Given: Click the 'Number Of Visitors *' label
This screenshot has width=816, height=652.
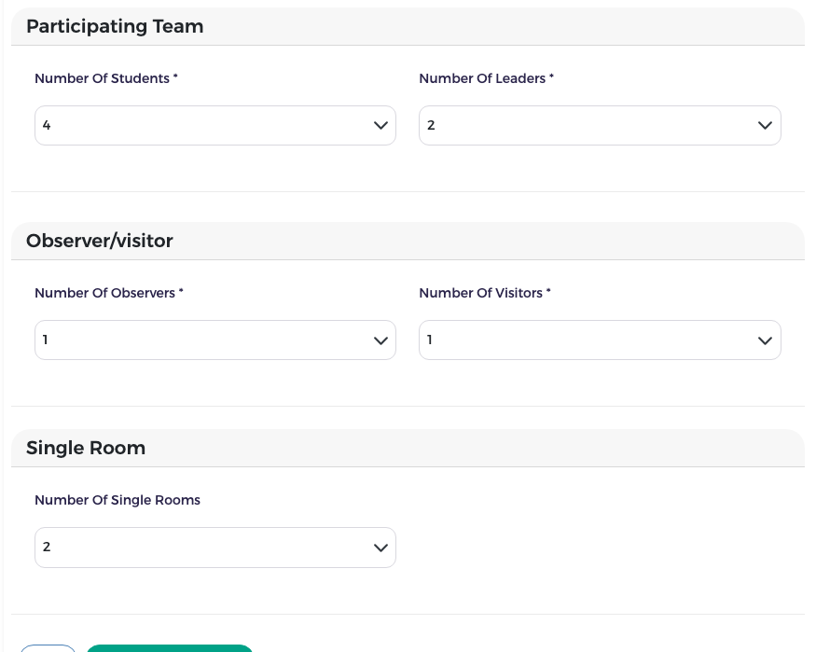Looking at the screenshot, I should click(485, 293).
